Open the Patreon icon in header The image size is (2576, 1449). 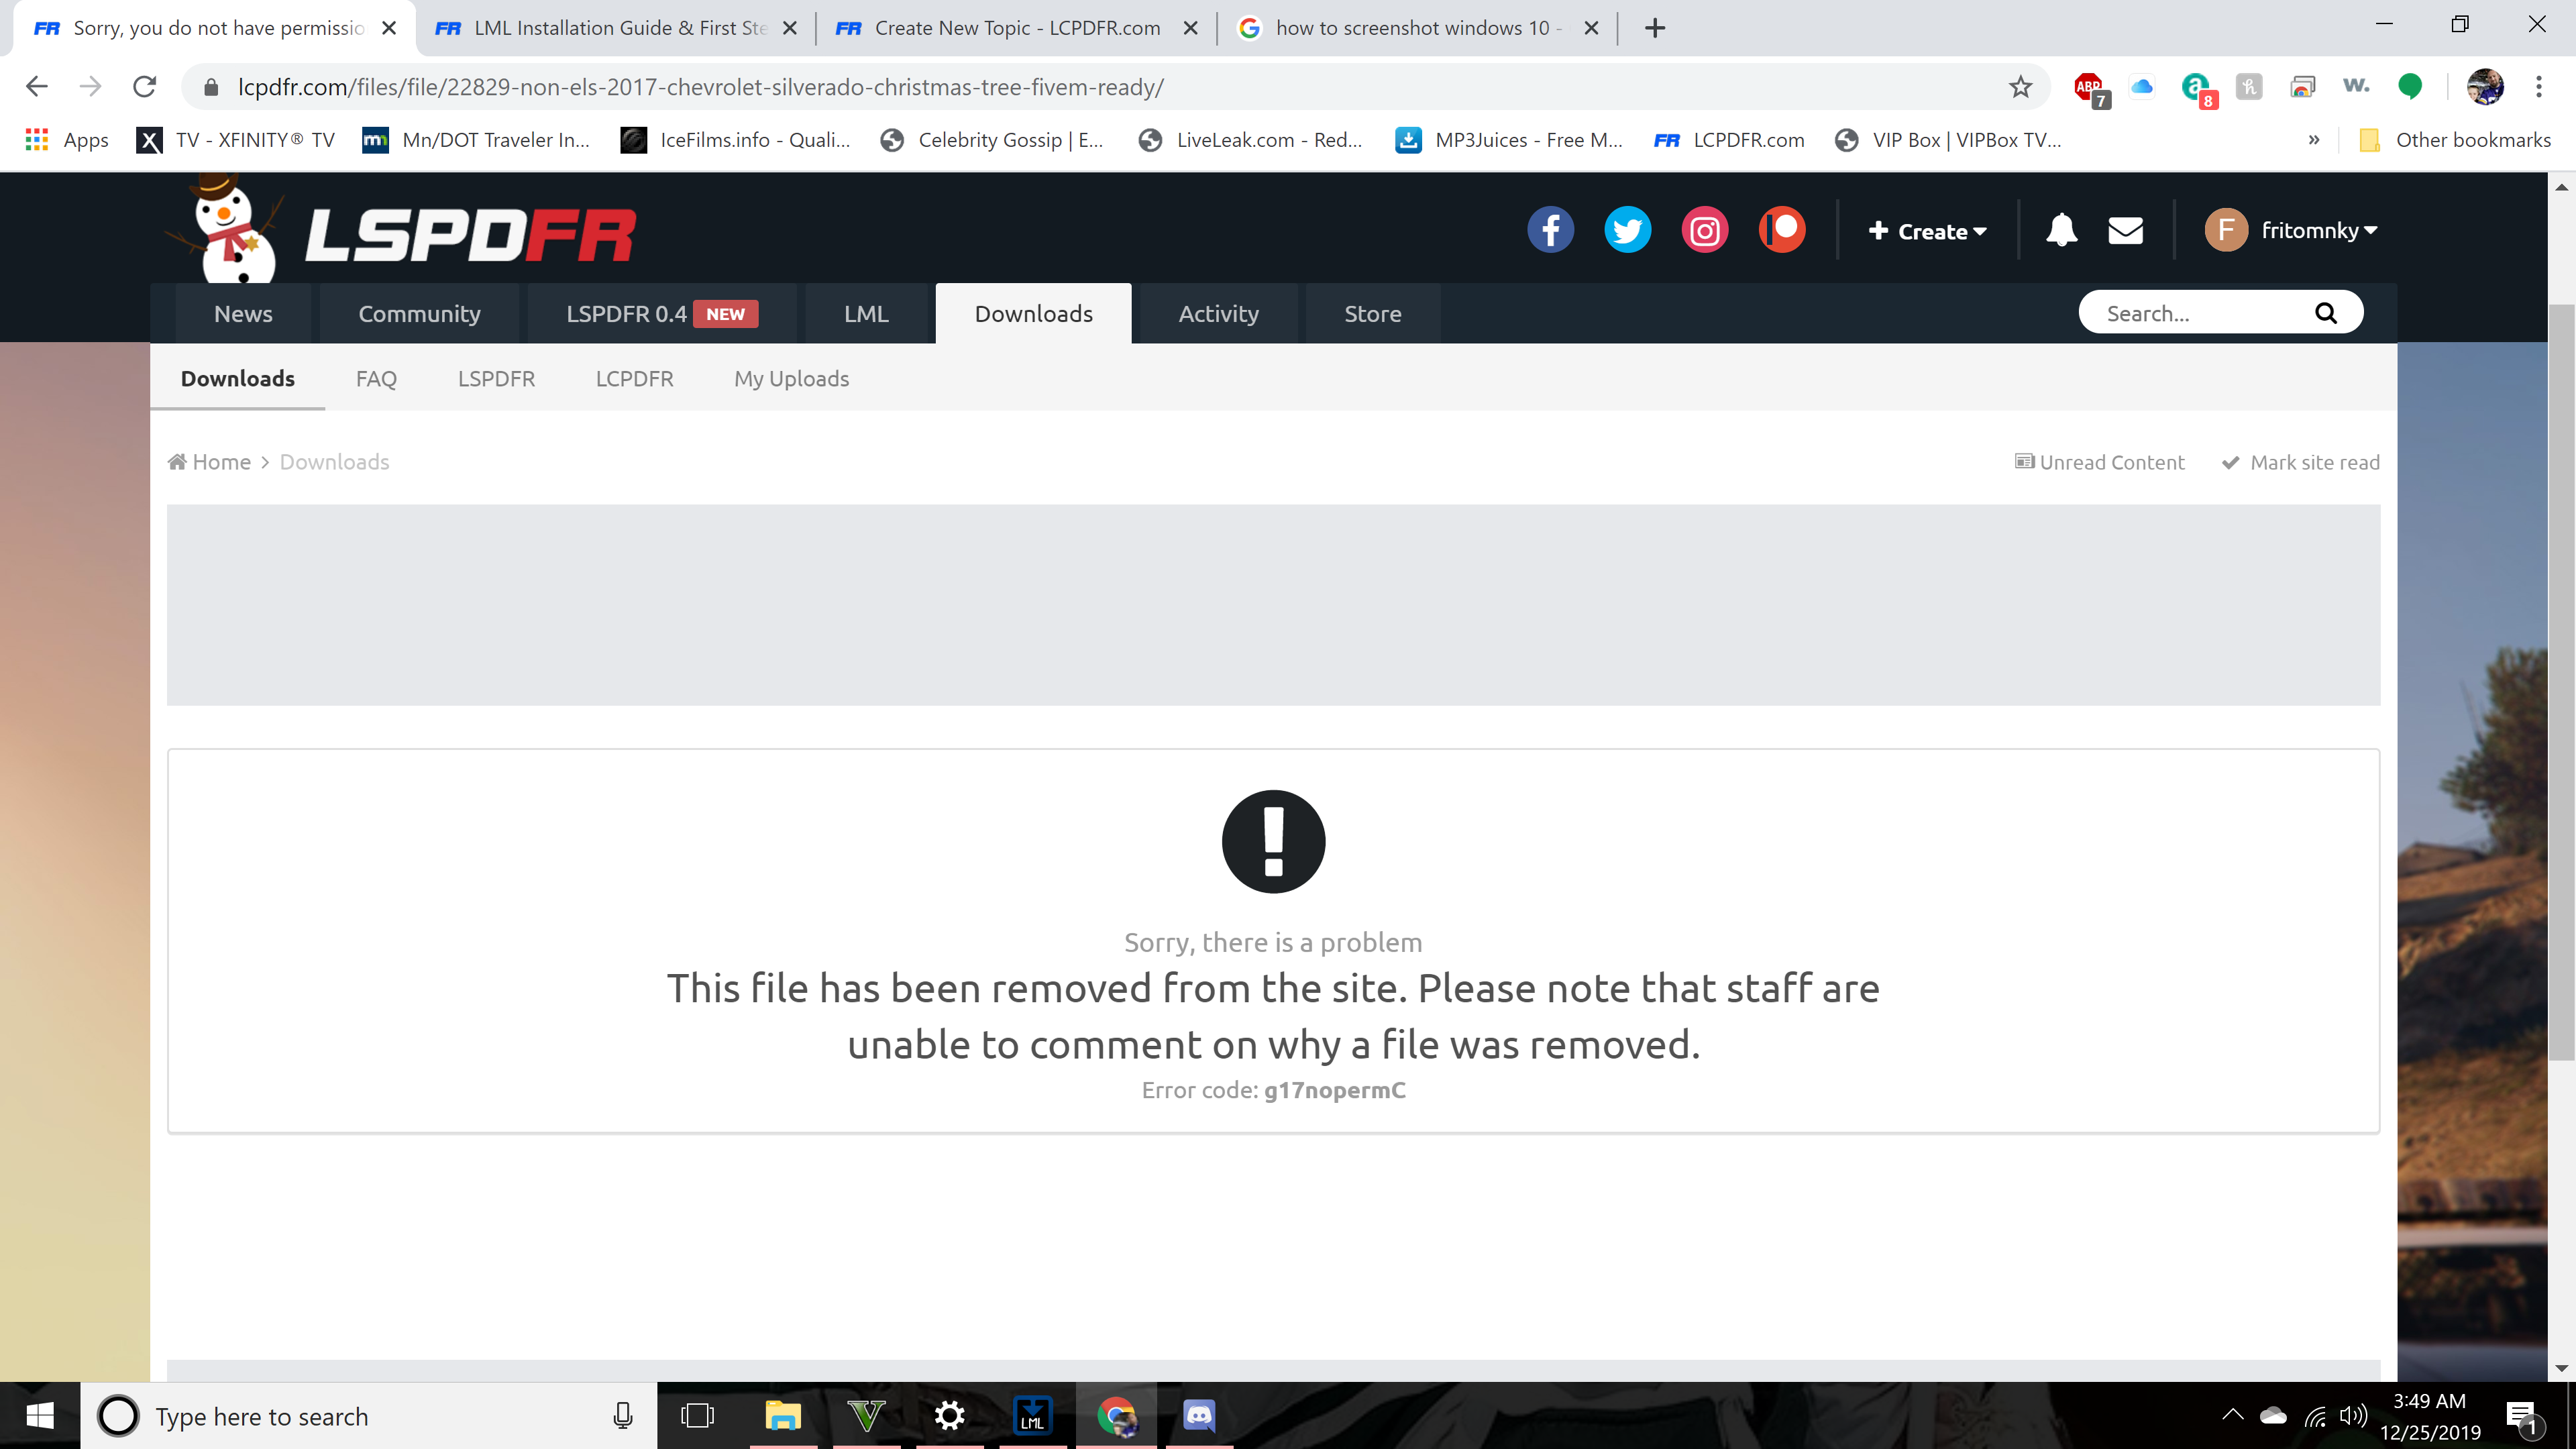(1782, 230)
